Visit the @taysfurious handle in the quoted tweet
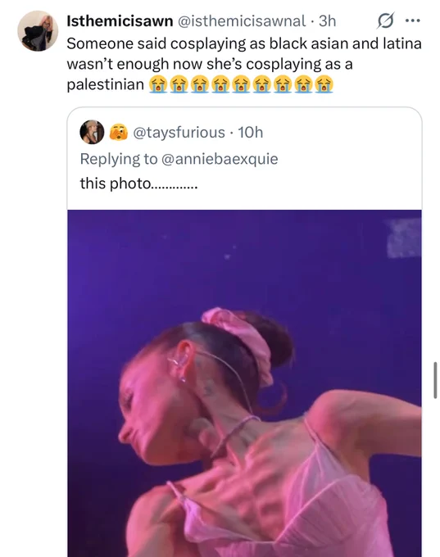Viewport: 440px width, 557px height. pyautogui.click(x=179, y=133)
